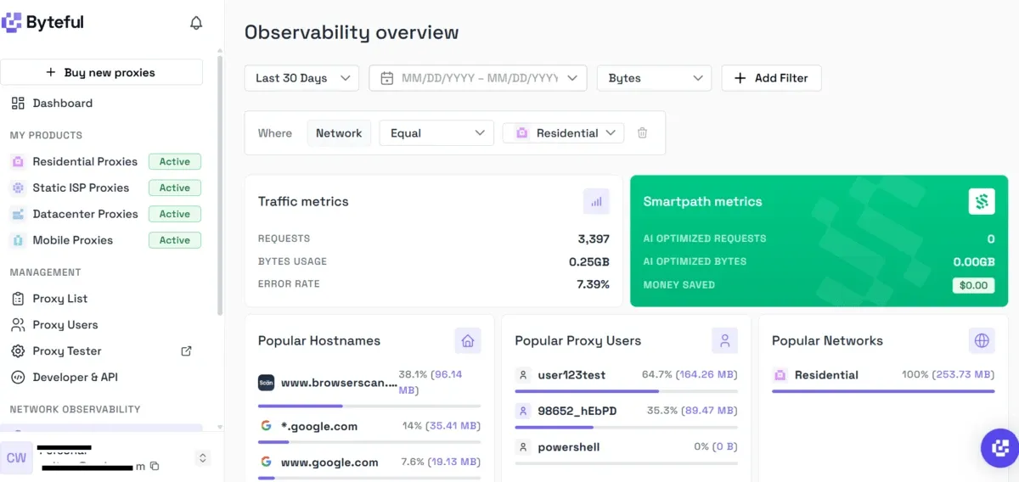Click Residential Proxies sidebar icon
Screen dimensions: 1019x482
(18, 161)
